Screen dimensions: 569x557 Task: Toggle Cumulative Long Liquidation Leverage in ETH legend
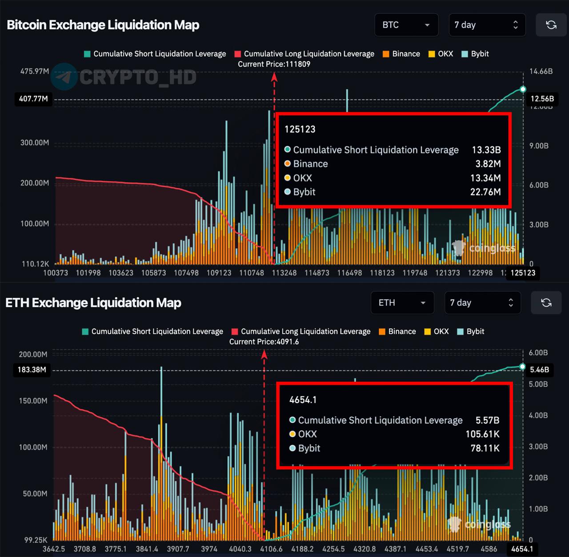[x=301, y=331]
